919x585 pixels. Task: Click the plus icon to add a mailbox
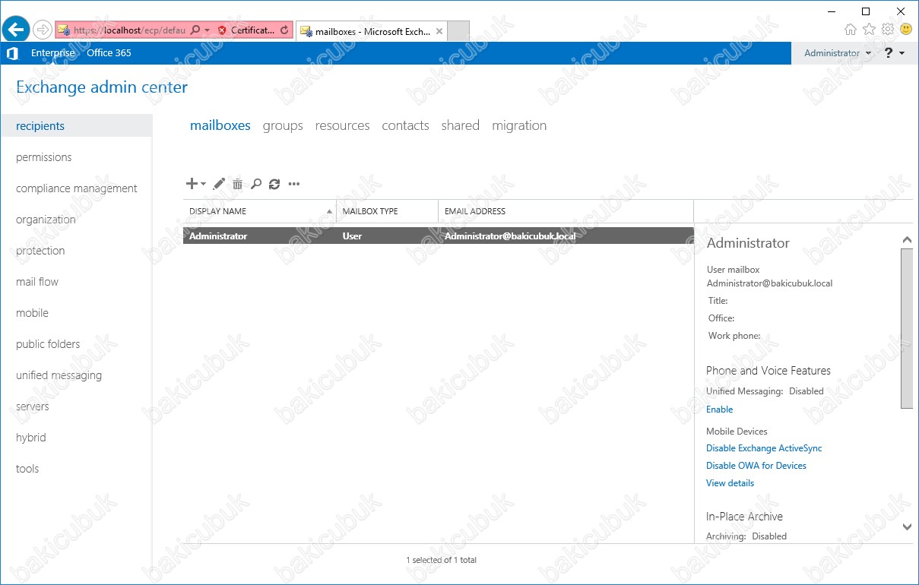192,184
